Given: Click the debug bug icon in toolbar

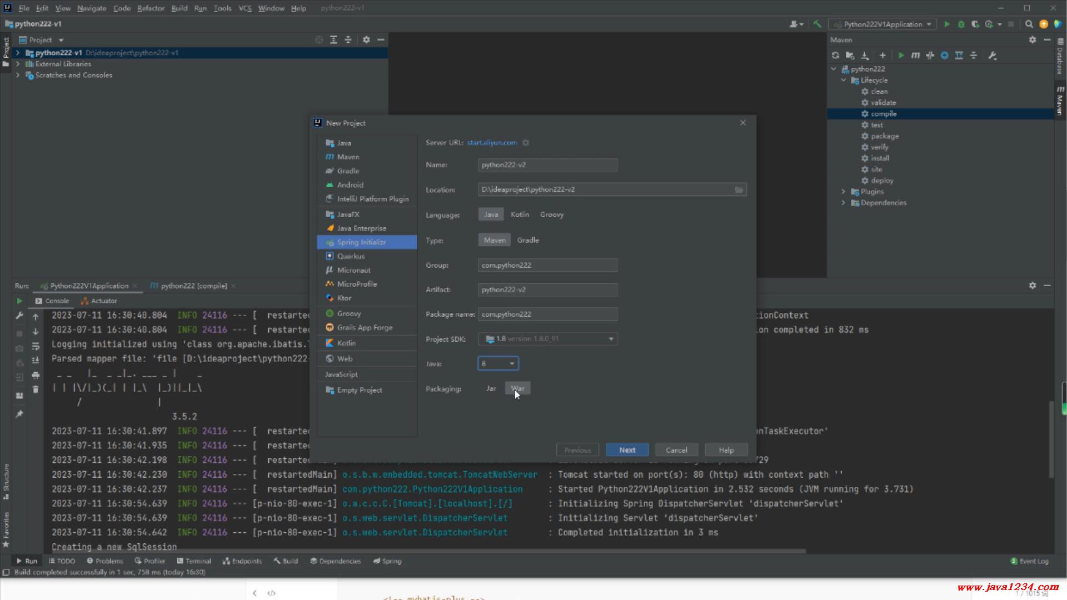Looking at the screenshot, I should tap(961, 24).
